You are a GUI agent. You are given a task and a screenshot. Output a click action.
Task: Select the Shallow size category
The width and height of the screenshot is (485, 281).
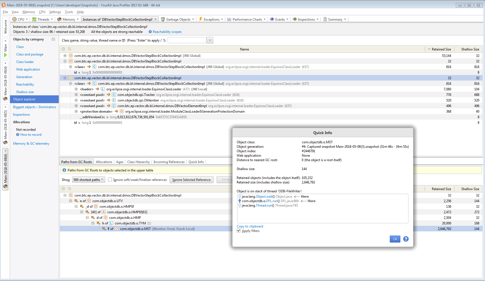click(x=25, y=92)
